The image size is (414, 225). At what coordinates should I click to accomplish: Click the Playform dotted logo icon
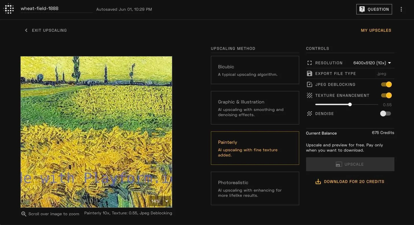[x=9, y=9]
